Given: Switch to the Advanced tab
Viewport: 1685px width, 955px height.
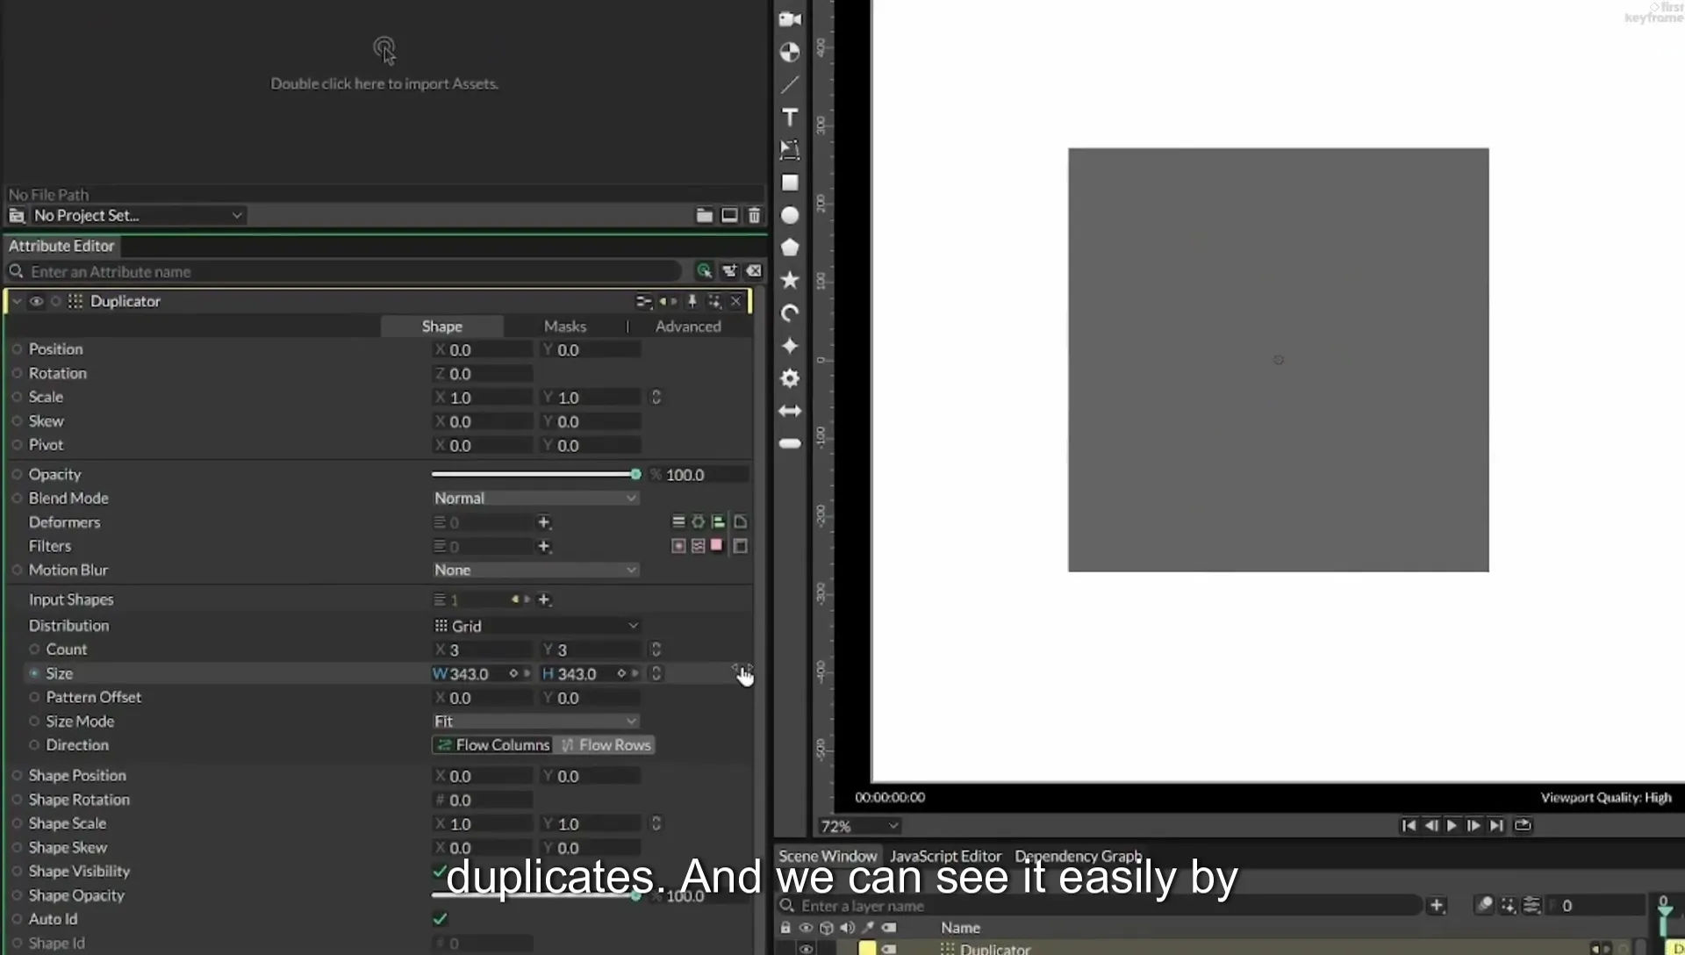Looking at the screenshot, I should pos(688,326).
